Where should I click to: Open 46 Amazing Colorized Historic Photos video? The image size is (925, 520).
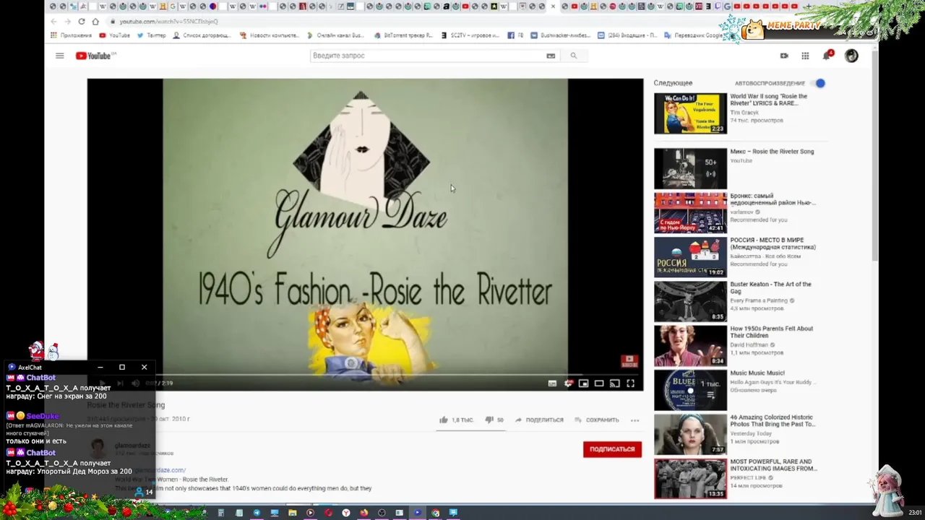(x=772, y=420)
